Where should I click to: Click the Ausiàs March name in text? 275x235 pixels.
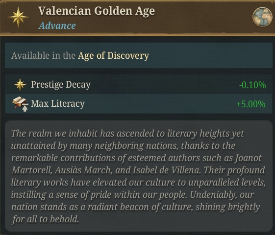click(83, 170)
